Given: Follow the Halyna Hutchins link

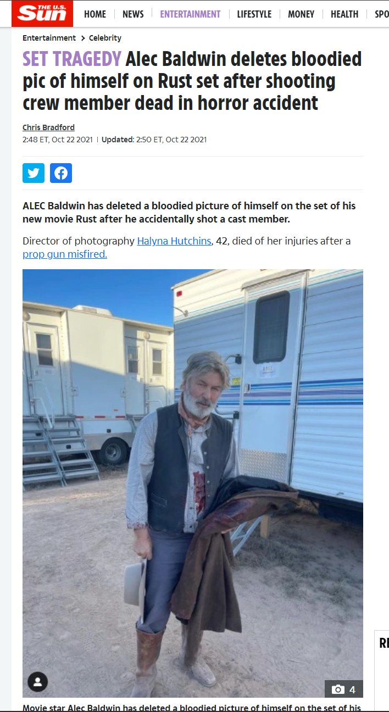Looking at the screenshot, I should coord(174,241).
